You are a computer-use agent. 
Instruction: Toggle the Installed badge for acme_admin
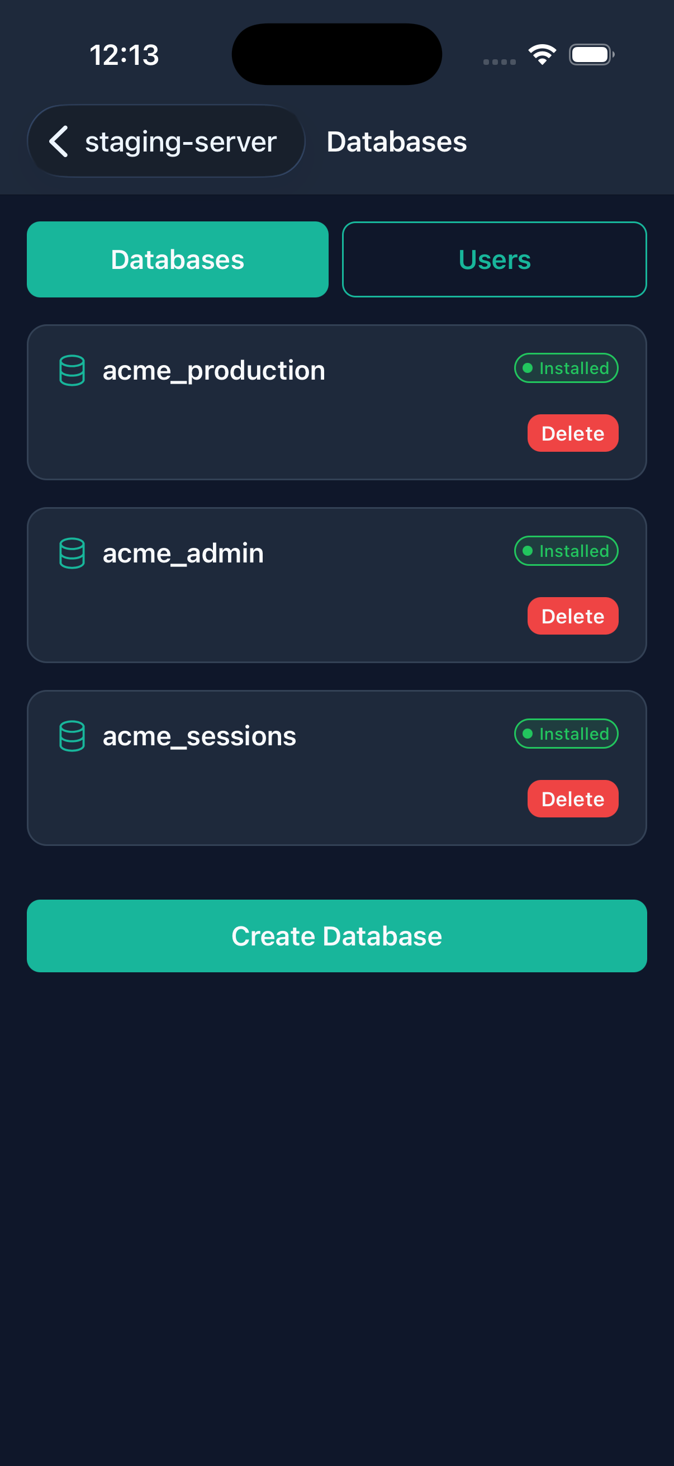[566, 550]
